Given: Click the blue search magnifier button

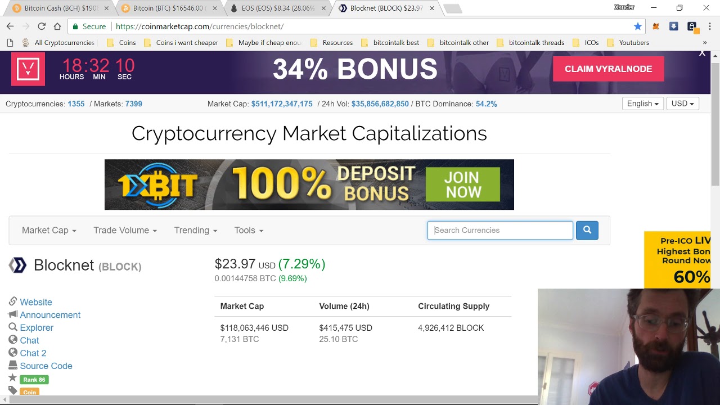Looking at the screenshot, I should (x=587, y=230).
